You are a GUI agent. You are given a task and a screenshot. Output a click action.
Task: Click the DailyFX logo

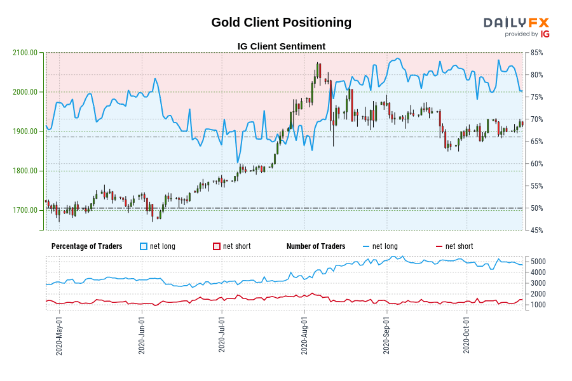point(516,23)
